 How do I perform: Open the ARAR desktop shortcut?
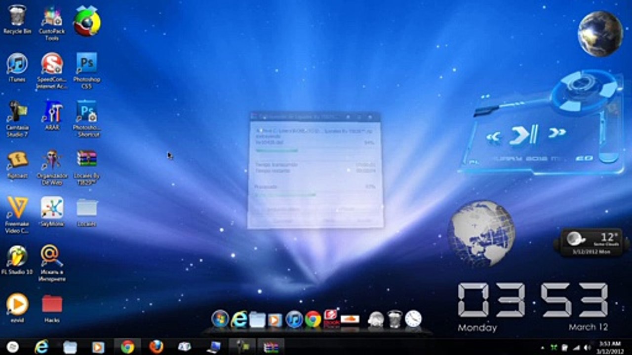52,115
